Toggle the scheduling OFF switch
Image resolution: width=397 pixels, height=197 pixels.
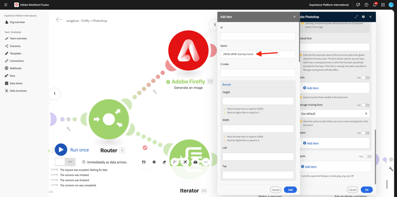tap(65, 162)
